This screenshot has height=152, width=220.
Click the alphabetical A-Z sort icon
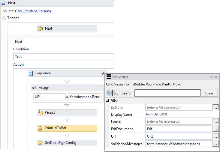point(116,93)
